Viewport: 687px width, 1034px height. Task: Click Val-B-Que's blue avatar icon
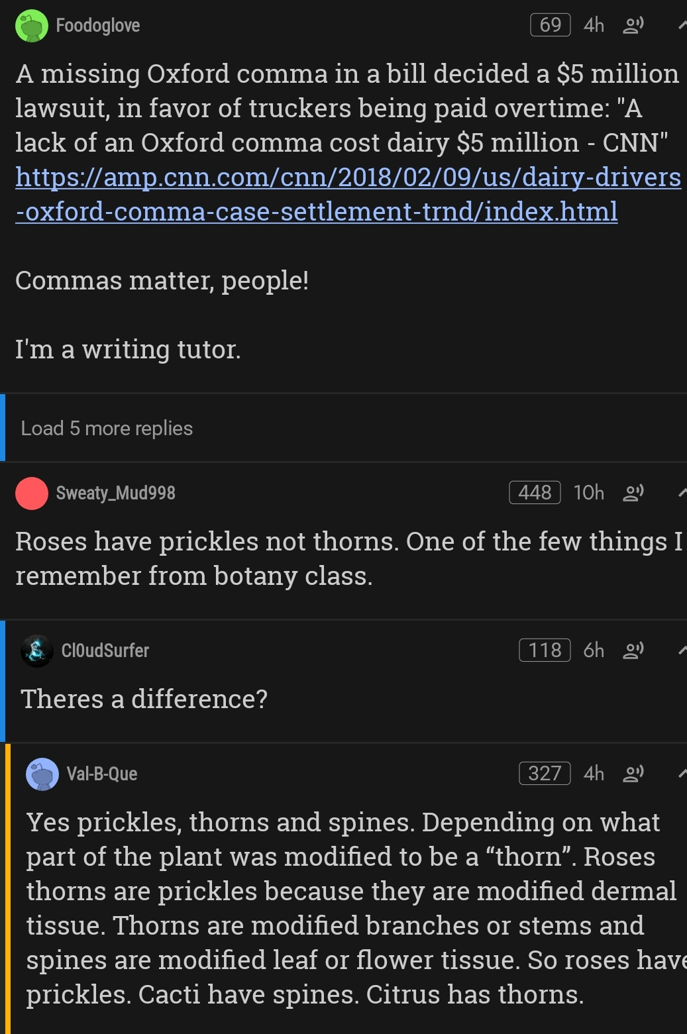coord(42,774)
